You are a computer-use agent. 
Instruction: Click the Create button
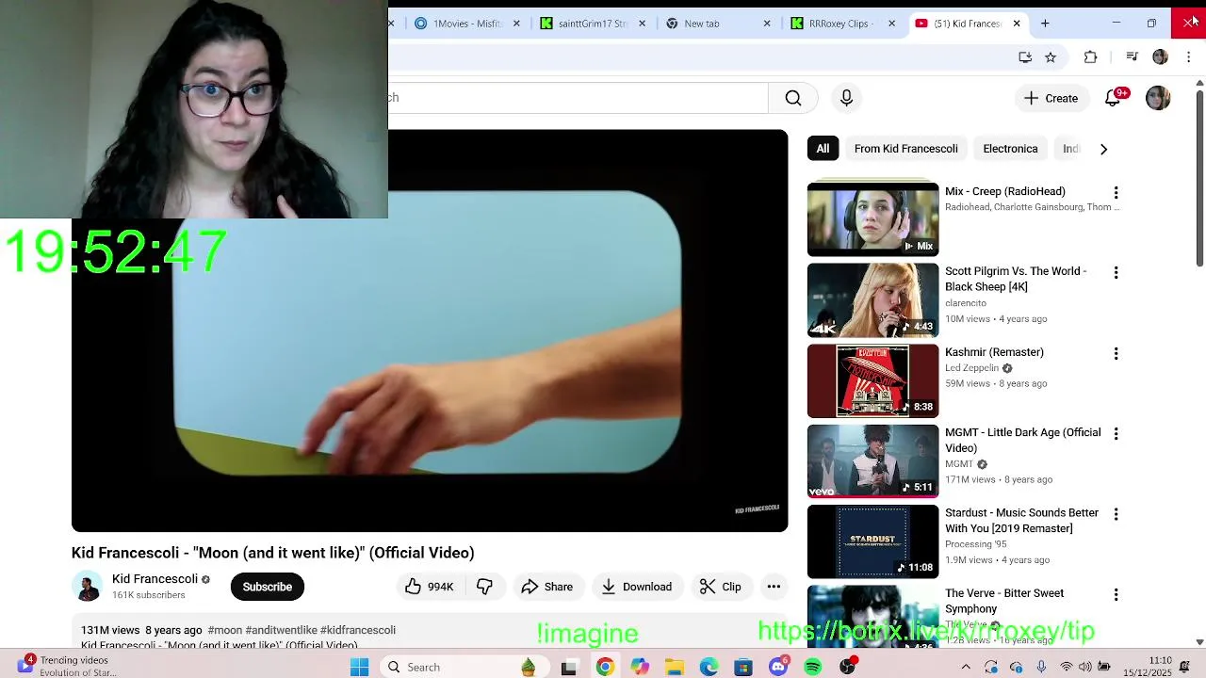point(1051,98)
